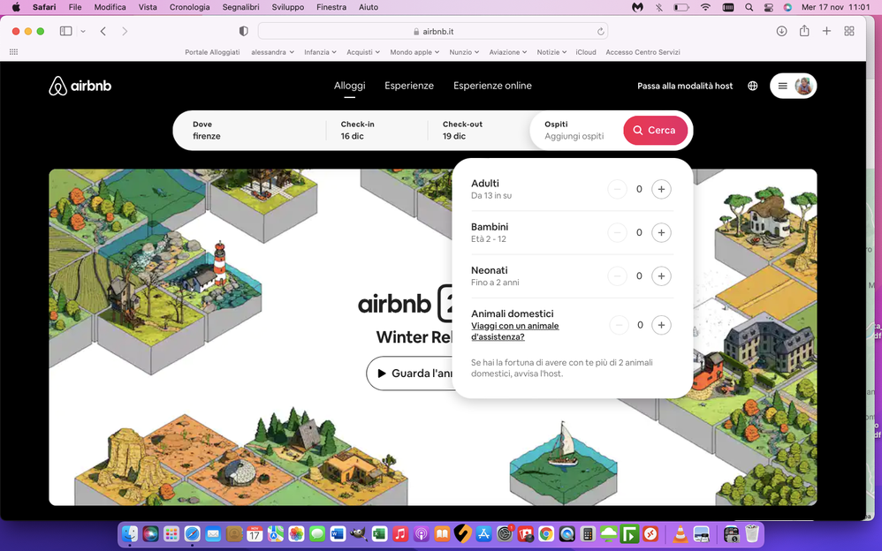This screenshot has width=882, height=551.
Task: Increase the Bambini guest count
Action: coord(661,232)
